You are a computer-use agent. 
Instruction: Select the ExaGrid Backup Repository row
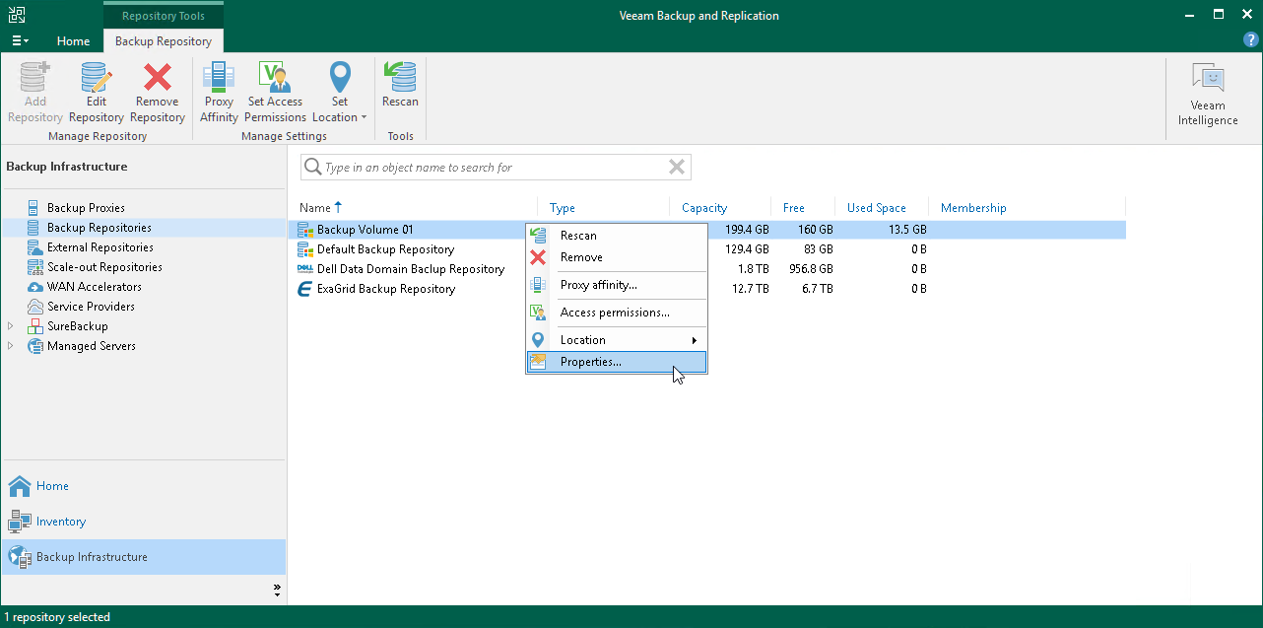point(385,289)
